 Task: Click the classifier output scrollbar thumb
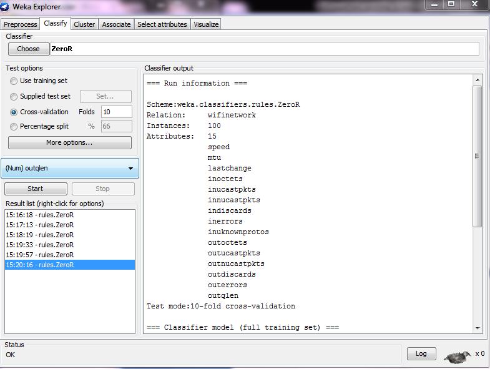coord(477,156)
